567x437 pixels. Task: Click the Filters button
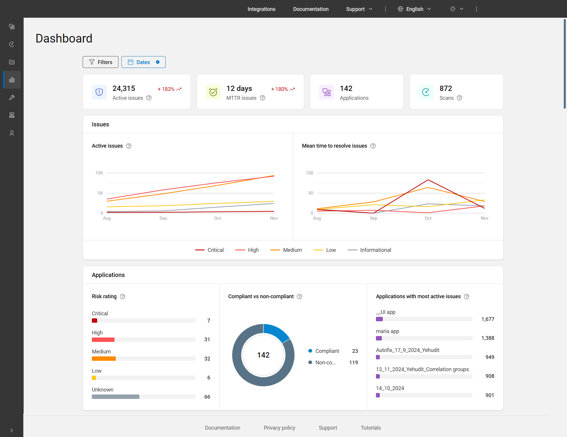(100, 62)
